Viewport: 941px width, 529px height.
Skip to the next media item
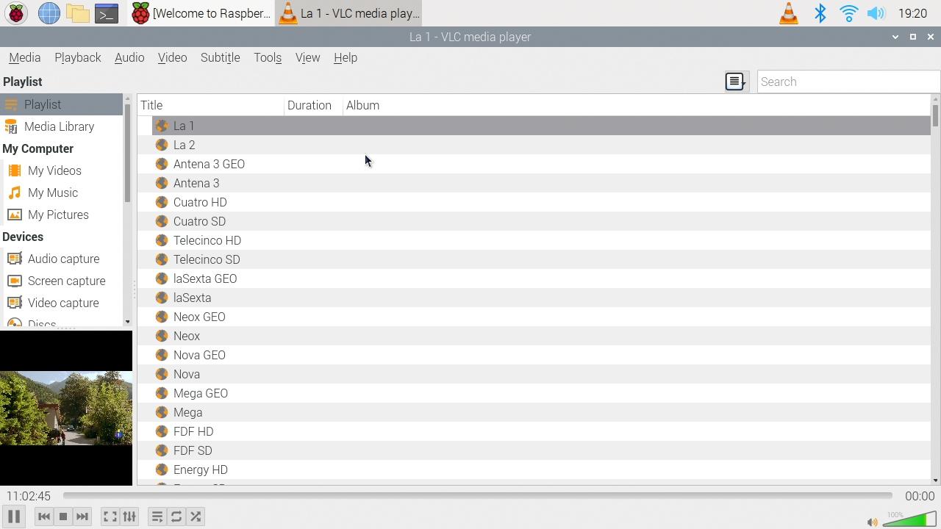point(82,516)
